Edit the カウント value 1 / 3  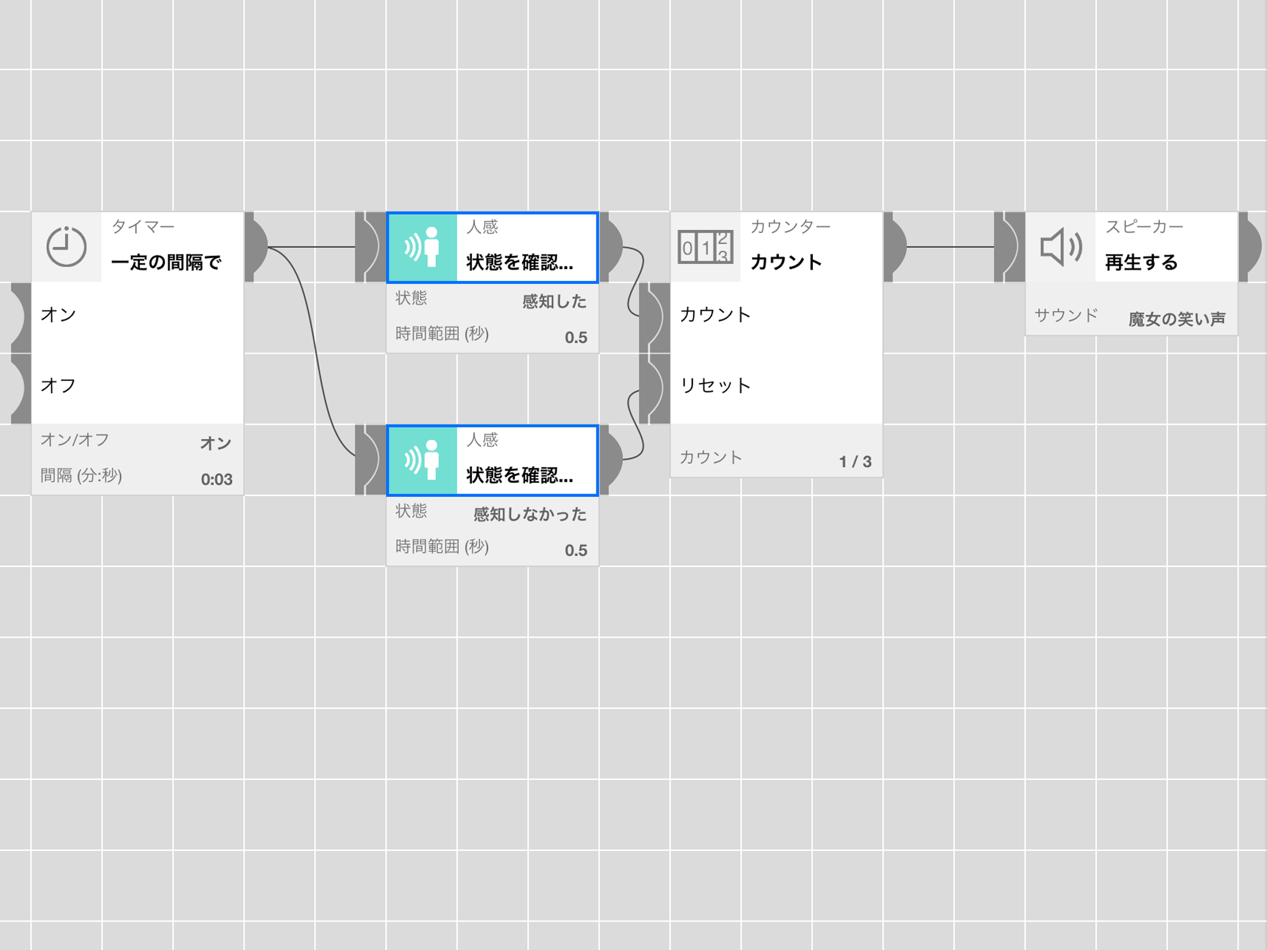point(855,461)
